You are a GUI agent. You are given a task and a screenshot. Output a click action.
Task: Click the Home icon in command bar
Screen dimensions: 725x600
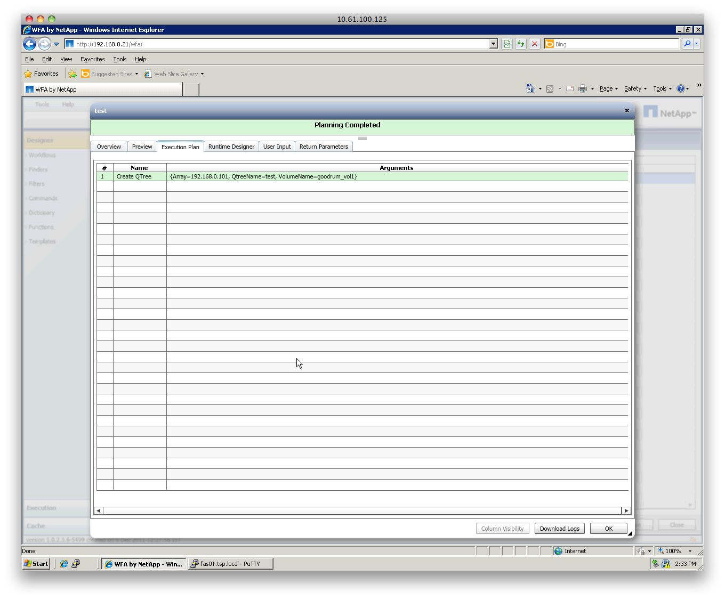(x=530, y=88)
